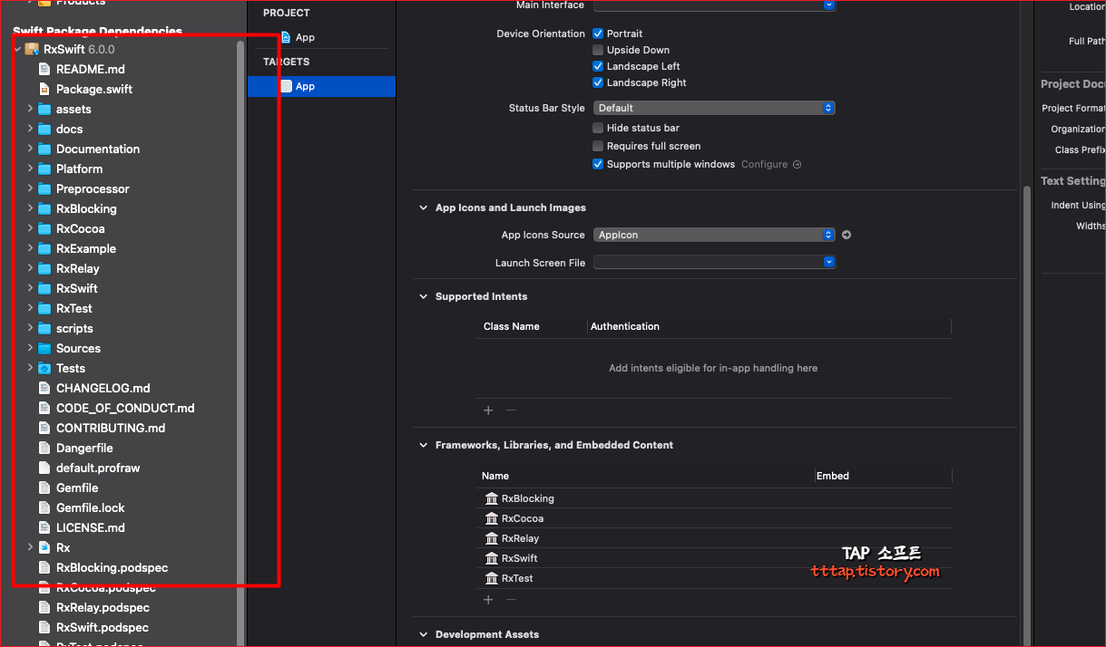Select the RxTest folder row

(x=74, y=308)
